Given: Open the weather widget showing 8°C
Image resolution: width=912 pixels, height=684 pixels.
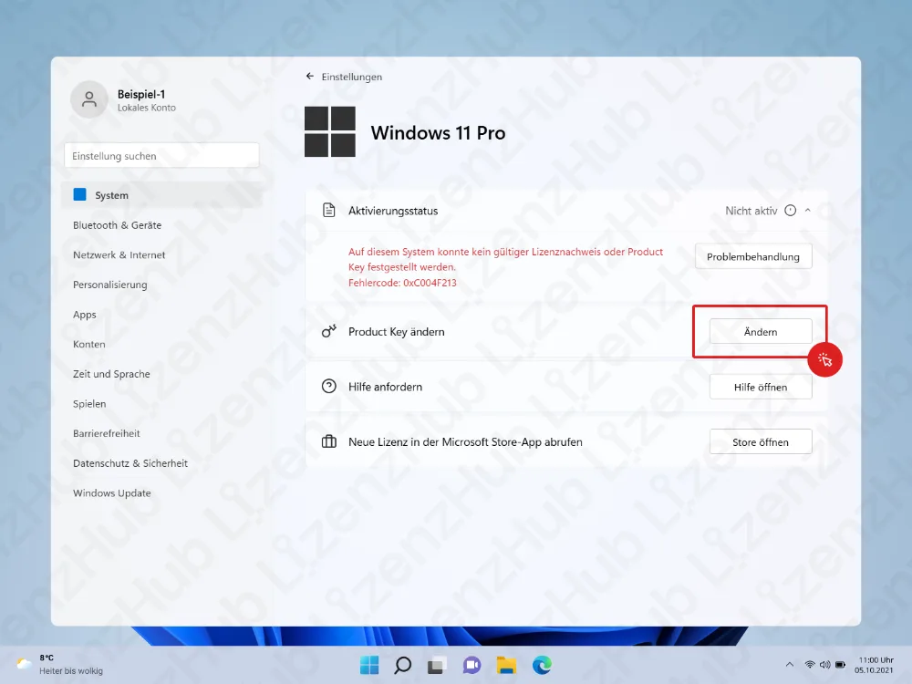Looking at the screenshot, I should (60, 664).
